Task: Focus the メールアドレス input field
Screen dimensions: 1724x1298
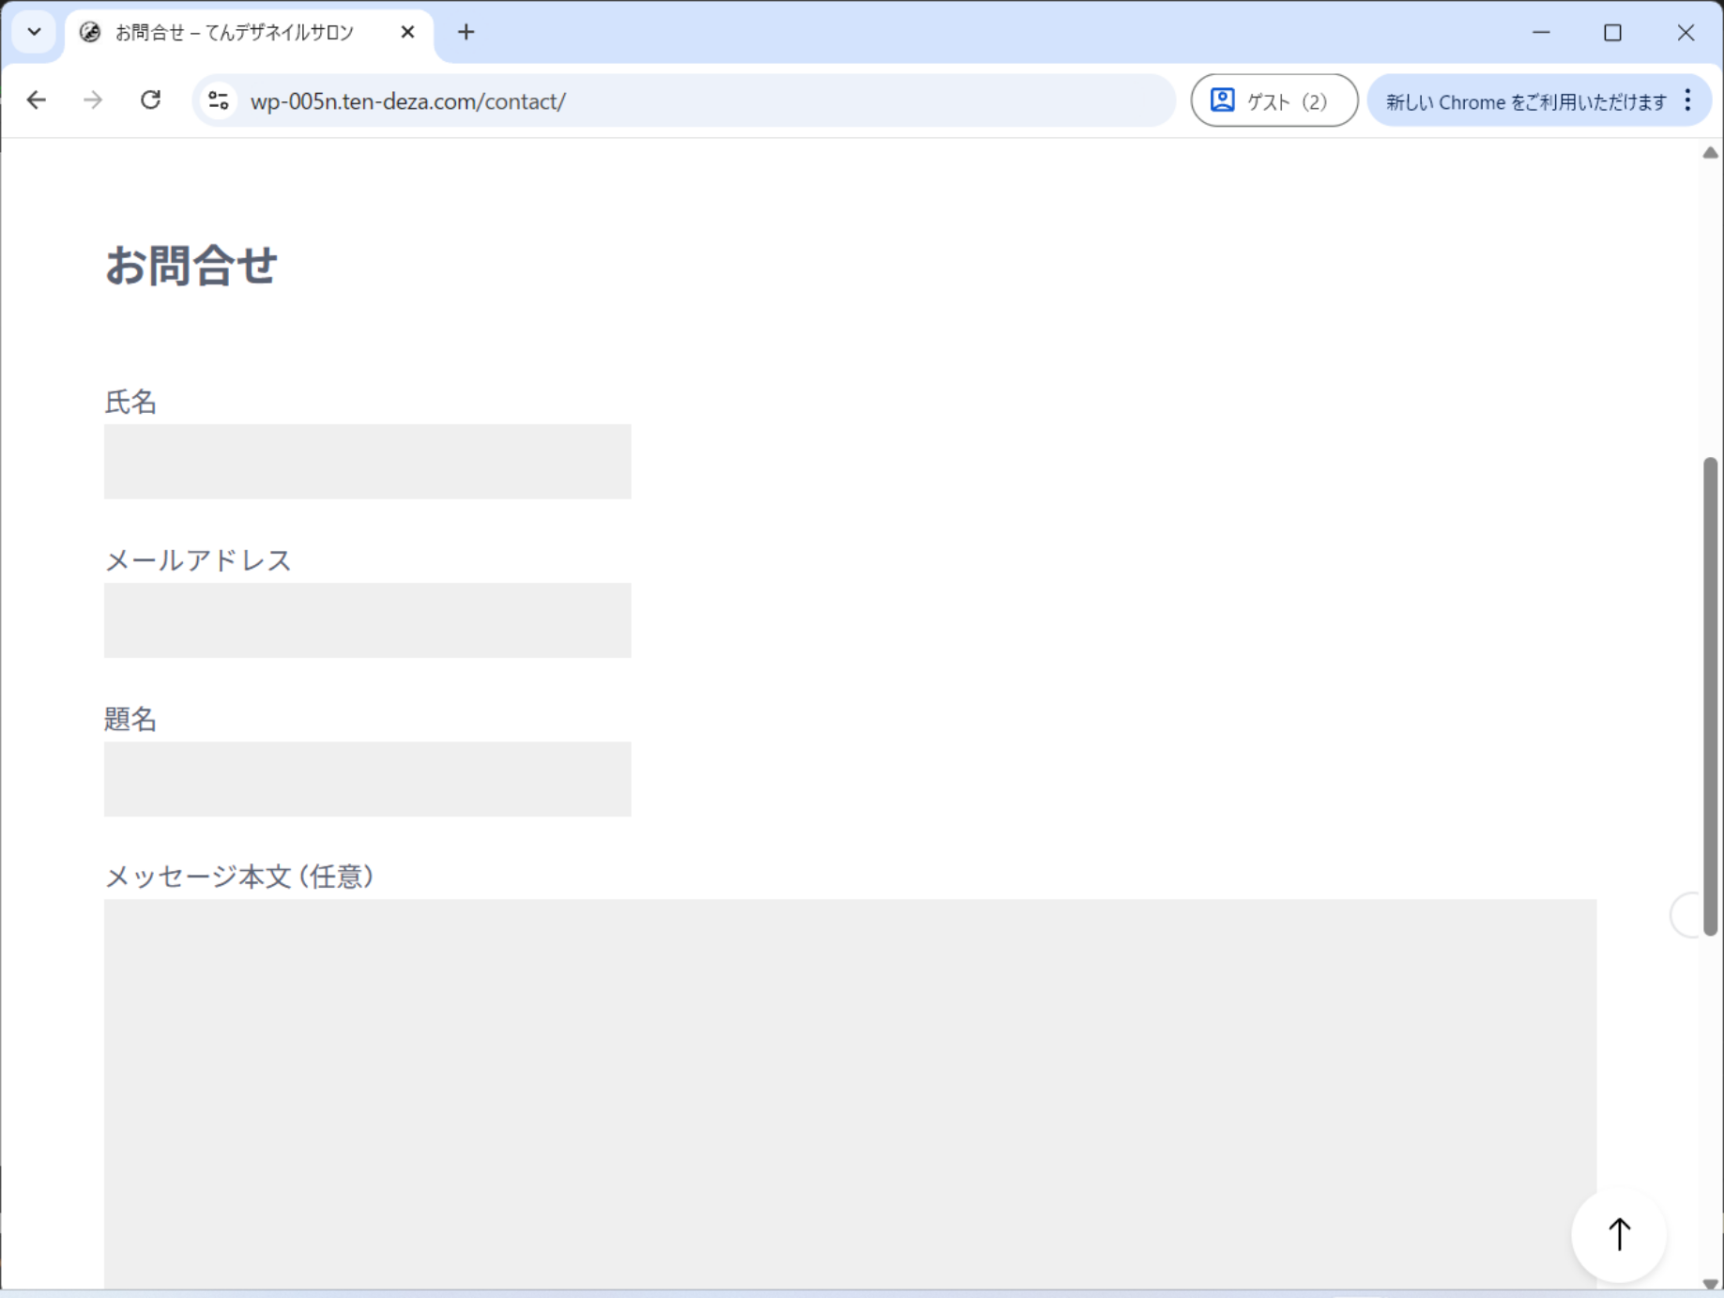Action: tap(367, 620)
